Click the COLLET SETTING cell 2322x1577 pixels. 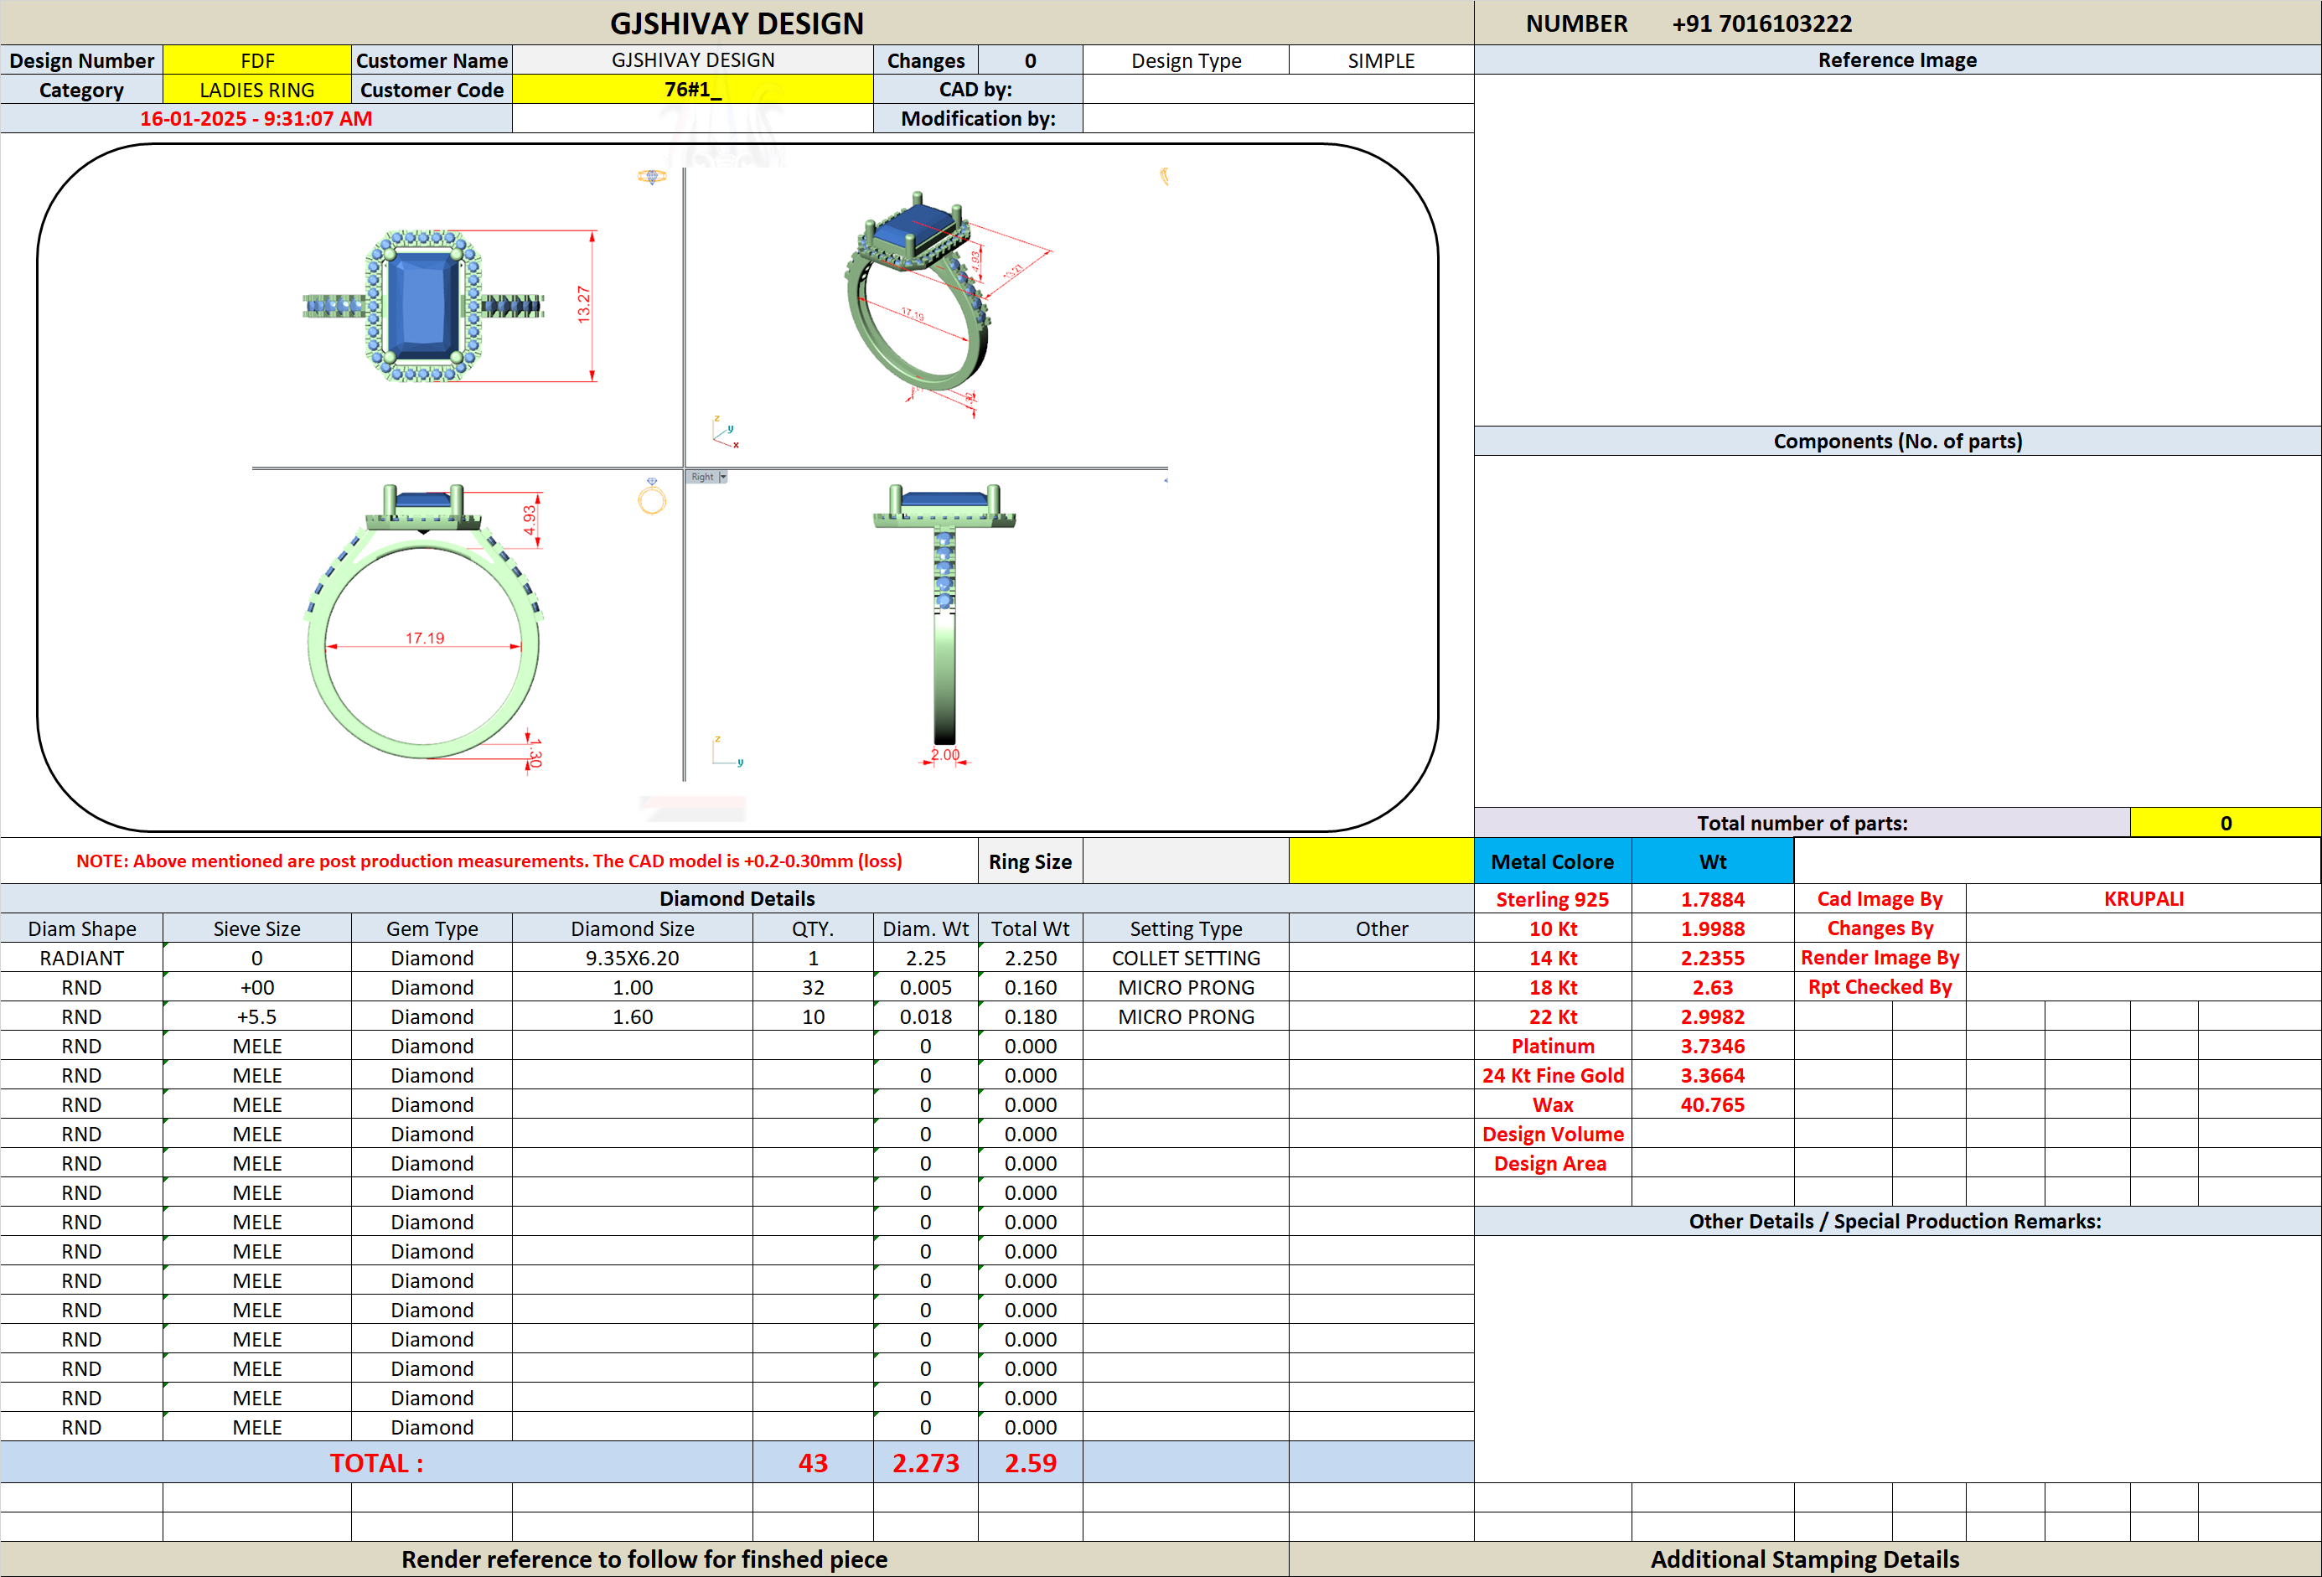coord(1186,959)
